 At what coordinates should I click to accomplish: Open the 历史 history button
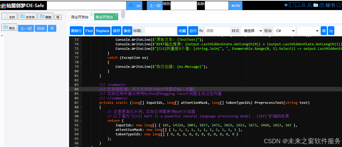[41, 28]
